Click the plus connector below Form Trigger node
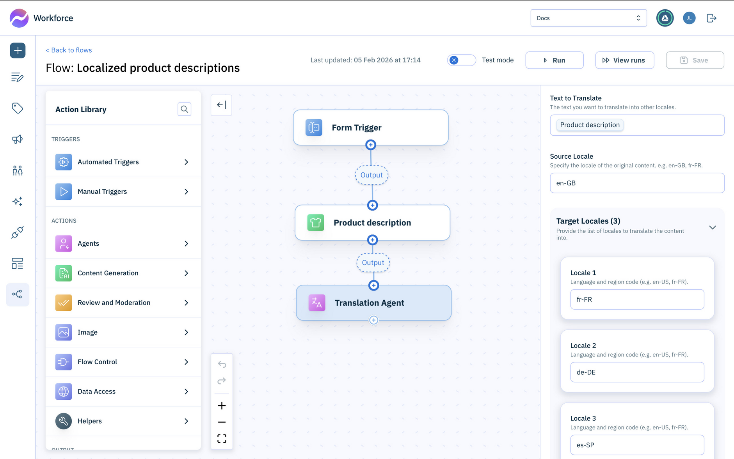Viewport: 734px width, 459px height. 370,145
